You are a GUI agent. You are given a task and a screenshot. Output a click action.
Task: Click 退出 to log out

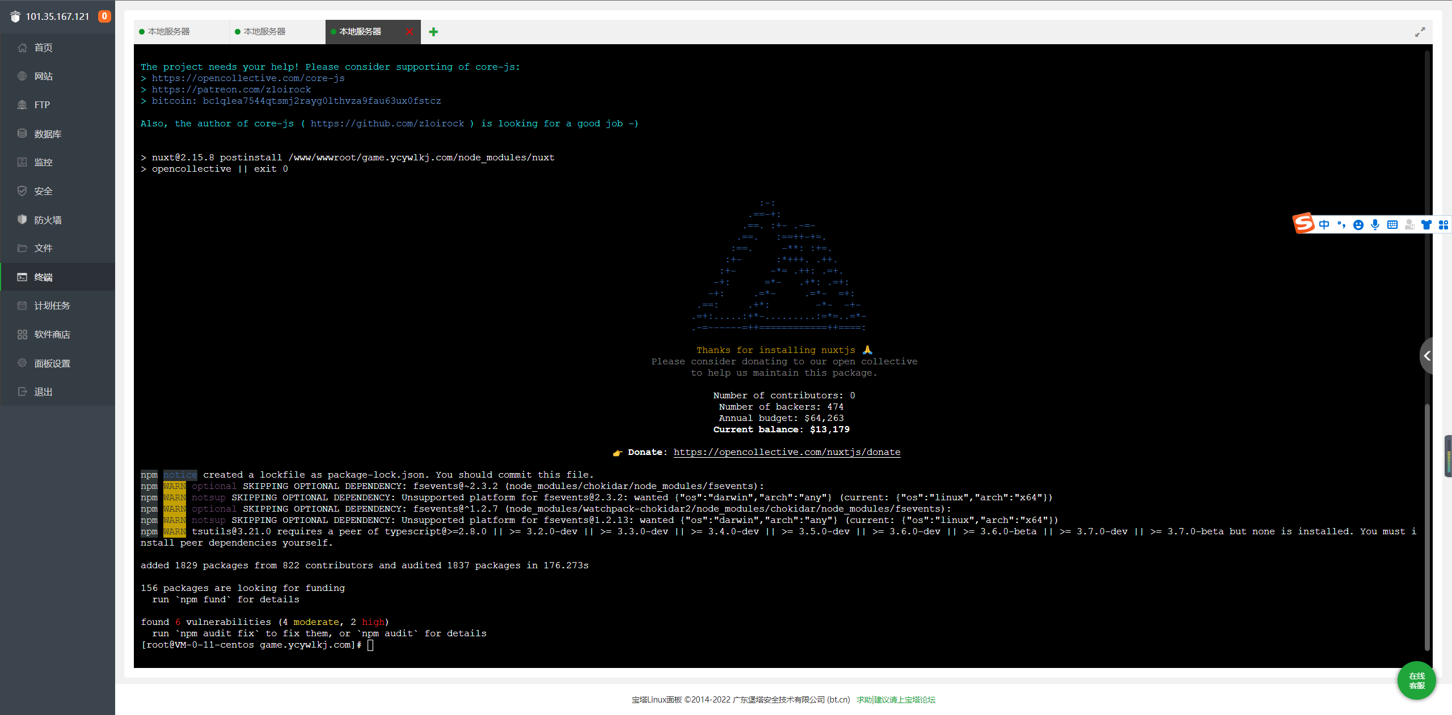(43, 391)
